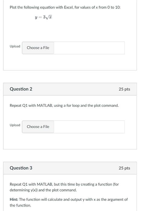Screen dimensions: 143x211
Task: Click the Upload label above Question 2
Action: click(x=15, y=46)
